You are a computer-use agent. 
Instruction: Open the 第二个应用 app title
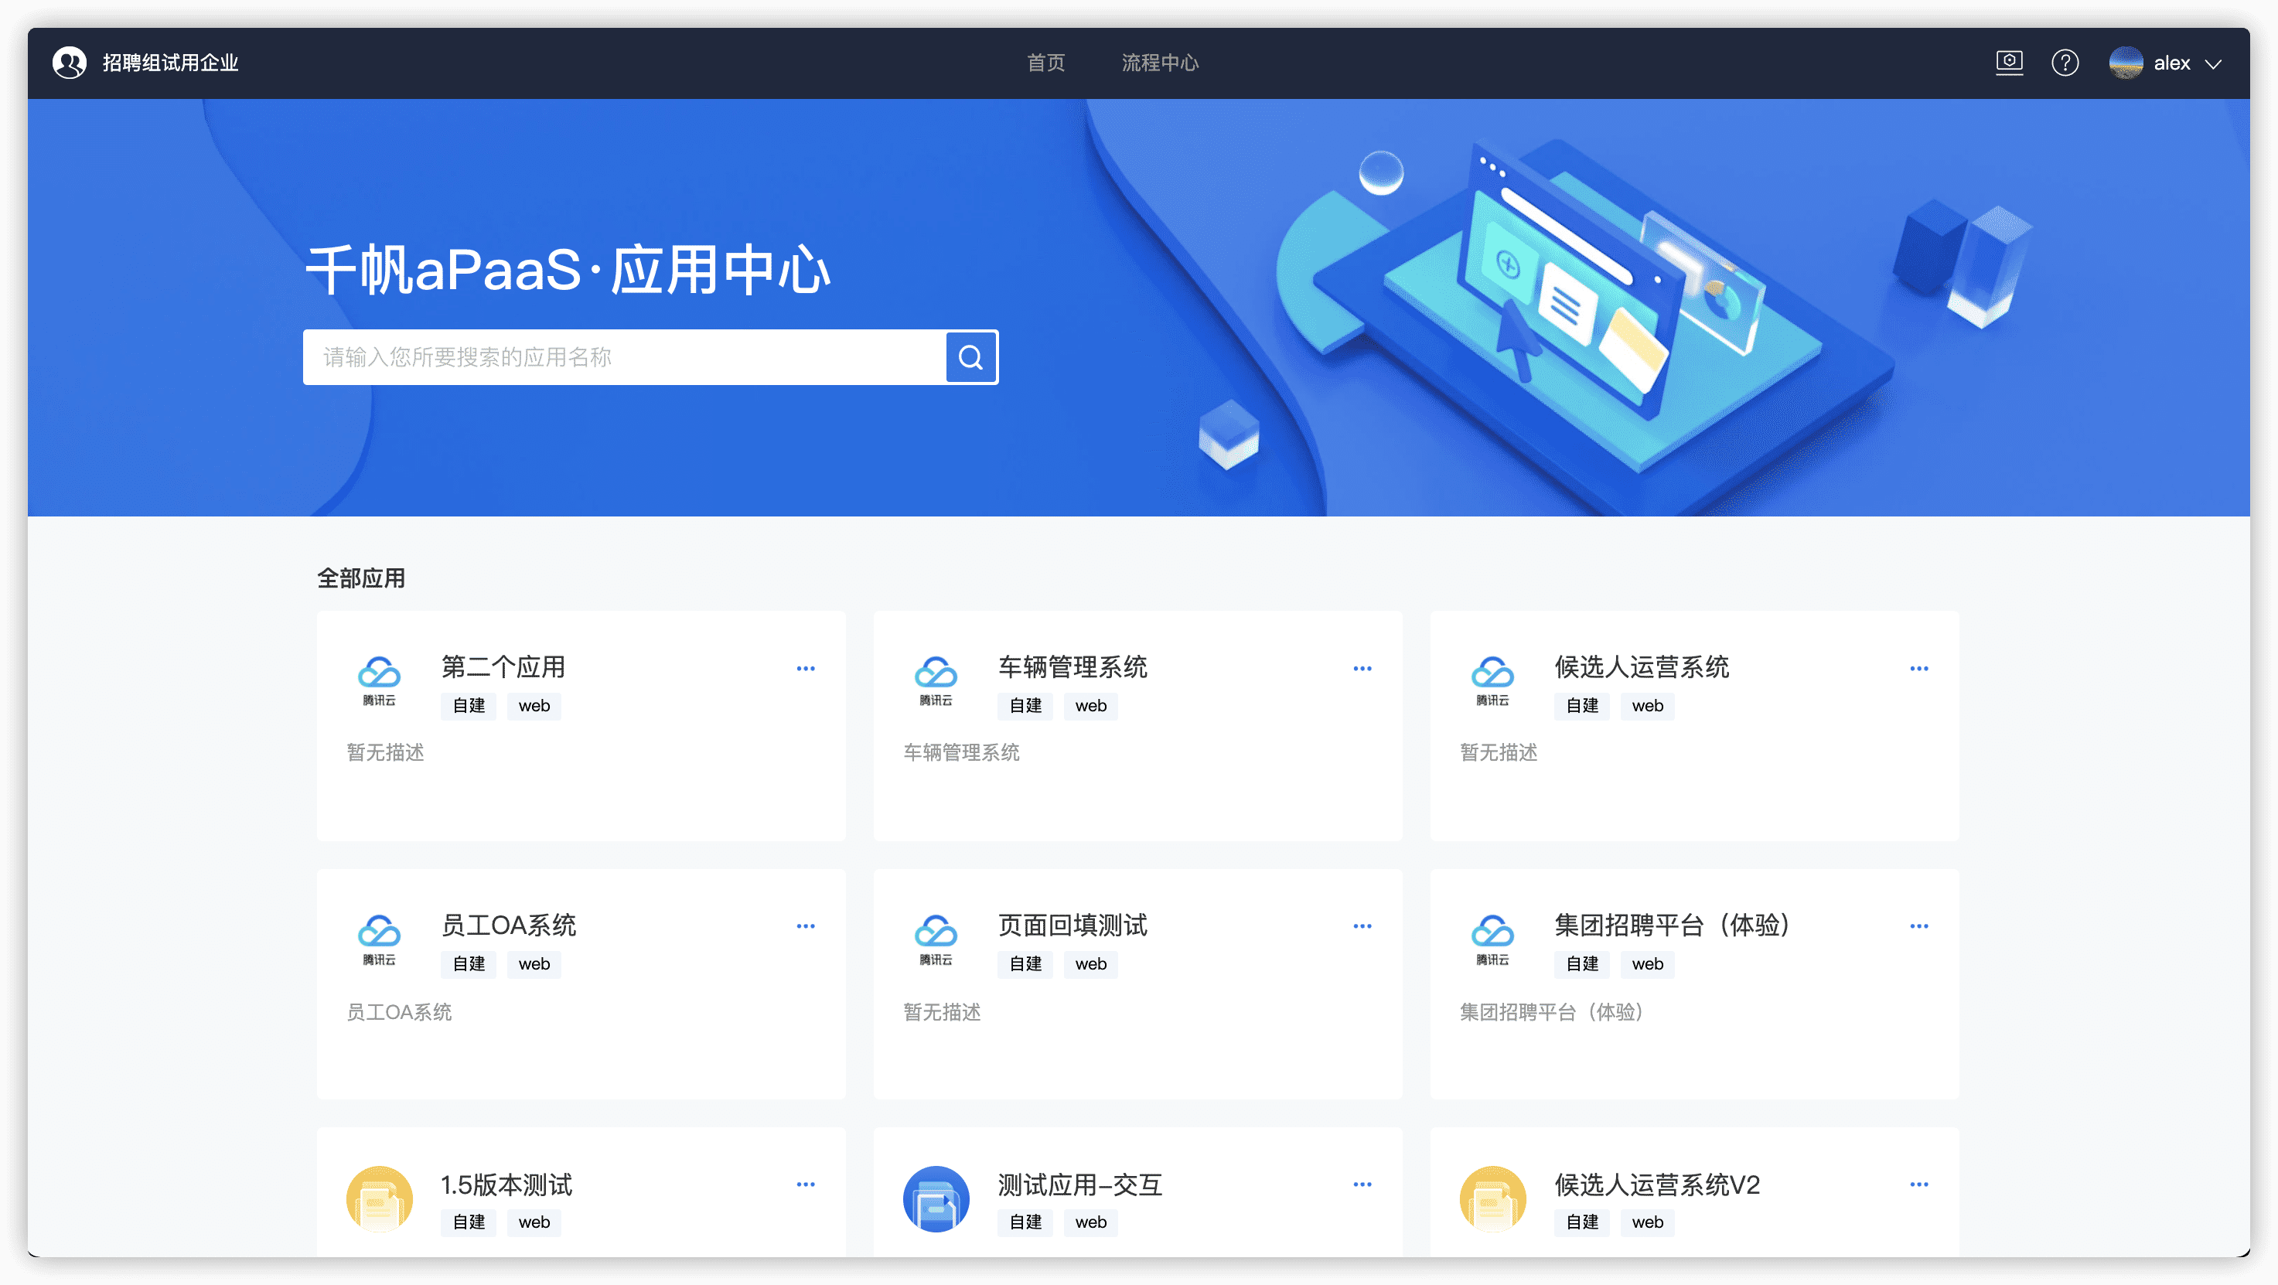tap(503, 666)
